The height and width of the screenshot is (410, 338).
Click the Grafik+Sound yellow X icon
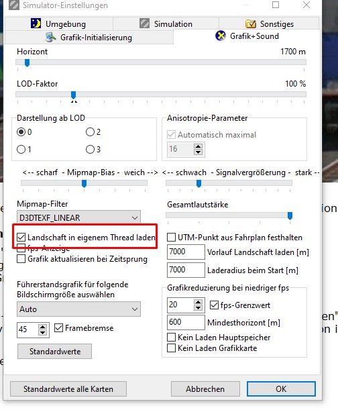221,36
